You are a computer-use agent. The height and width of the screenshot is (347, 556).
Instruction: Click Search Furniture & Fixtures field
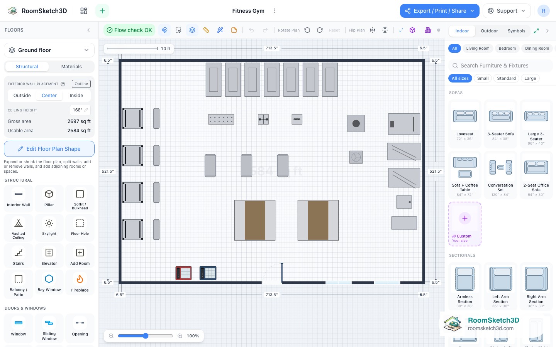pos(500,66)
